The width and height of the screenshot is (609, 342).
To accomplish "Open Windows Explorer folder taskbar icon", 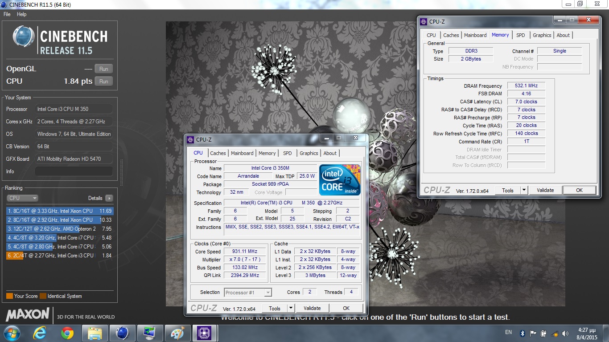I will click(95, 333).
